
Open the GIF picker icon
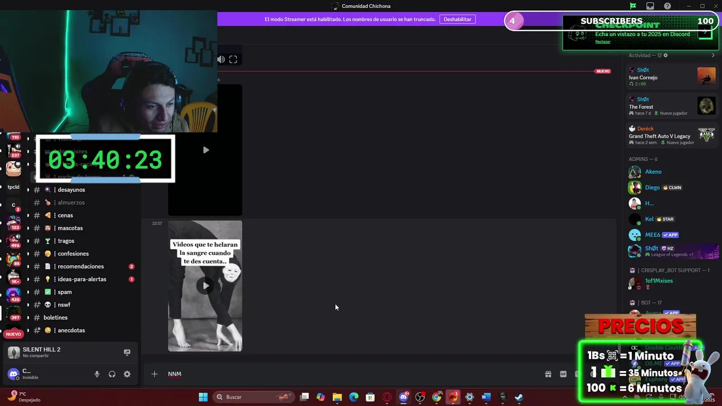coord(563,374)
